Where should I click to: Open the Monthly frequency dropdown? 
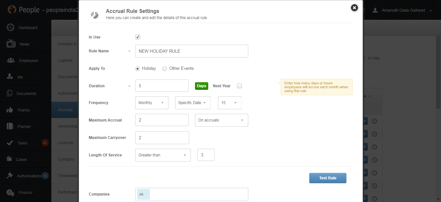pos(152,103)
